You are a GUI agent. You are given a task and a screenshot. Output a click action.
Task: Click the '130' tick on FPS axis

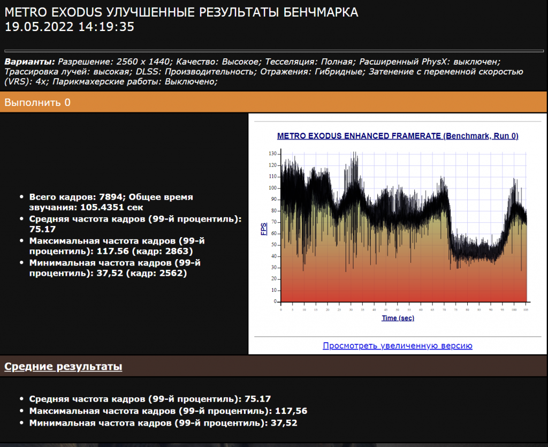coord(272,154)
